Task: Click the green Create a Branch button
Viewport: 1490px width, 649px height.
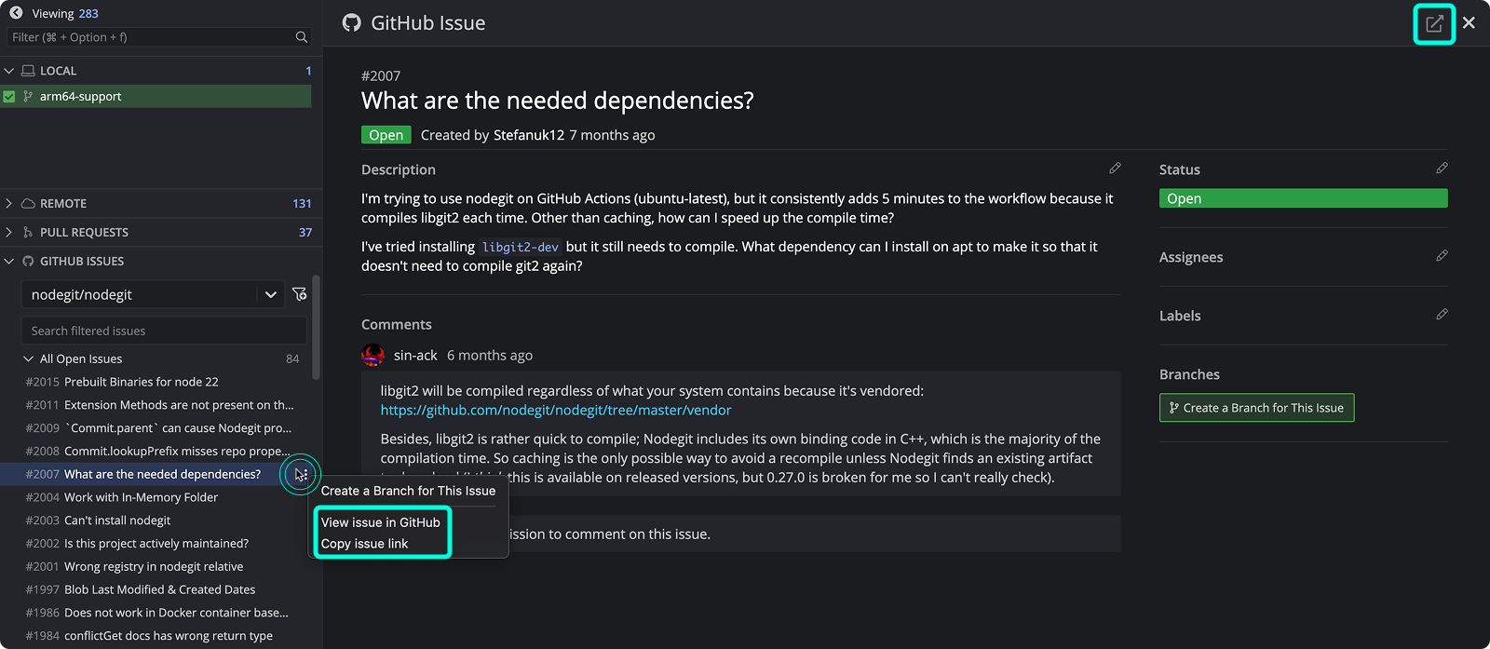Action: [x=1256, y=408]
